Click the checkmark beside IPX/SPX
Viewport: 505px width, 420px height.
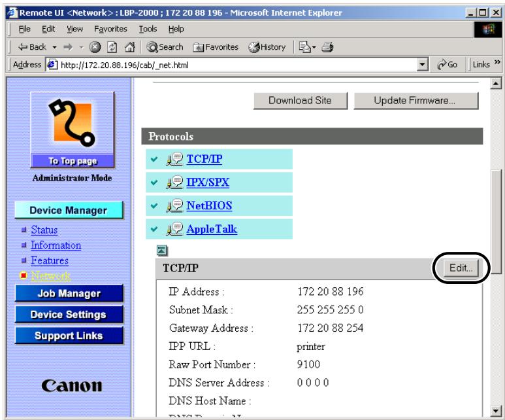pyautogui.click(x=154, y=183)
